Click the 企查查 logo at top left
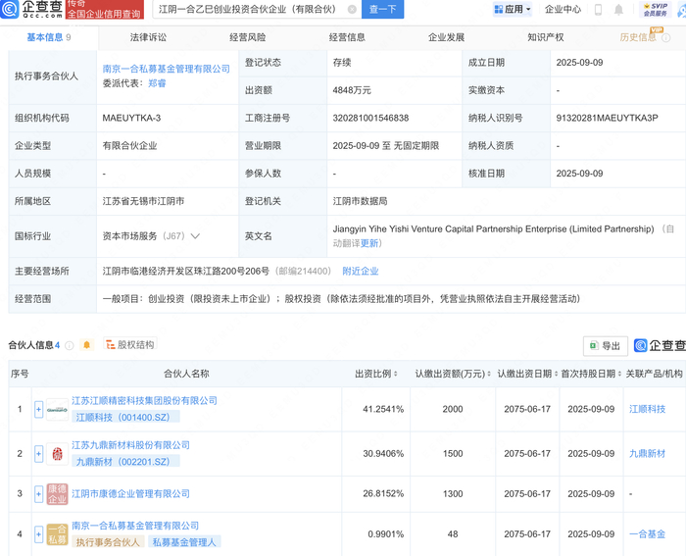 [x=31, y=10]
